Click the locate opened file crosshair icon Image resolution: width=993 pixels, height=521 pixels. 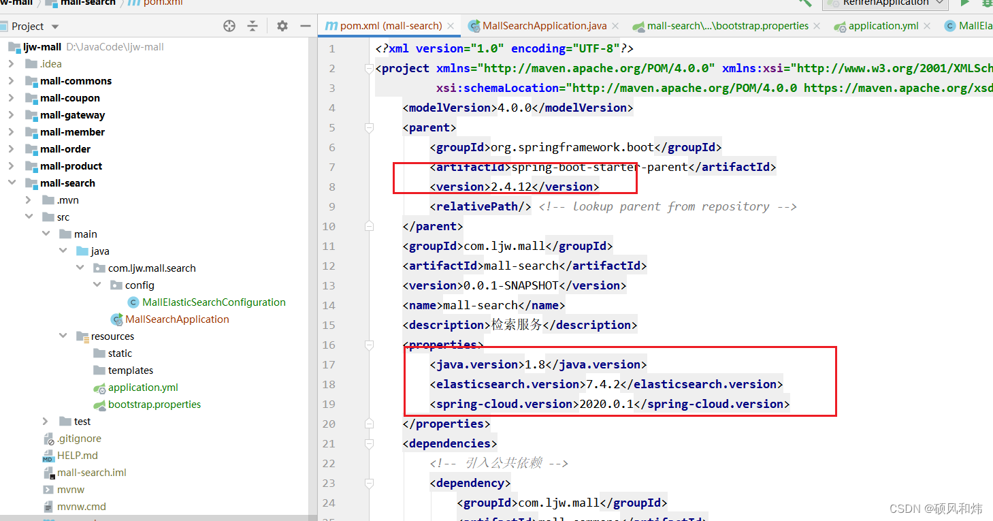[x=229, y=26]
